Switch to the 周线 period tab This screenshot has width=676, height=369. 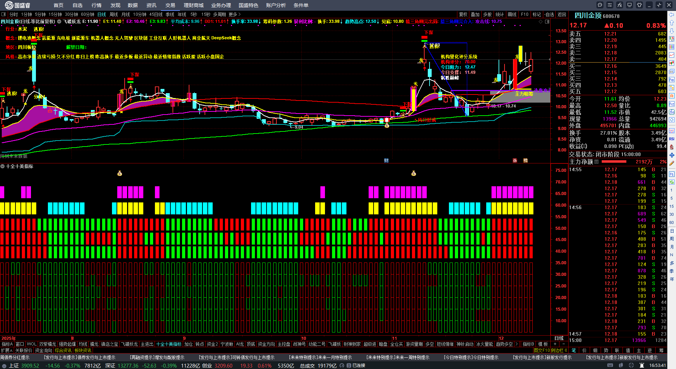114,14
